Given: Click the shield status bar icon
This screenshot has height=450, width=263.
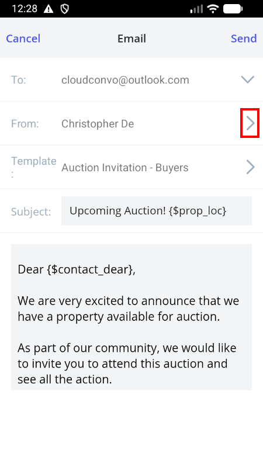Looking at the screenshot, I should click(x=65, y=9).
